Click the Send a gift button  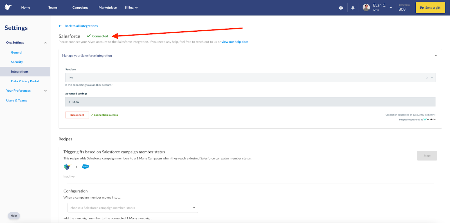(430, 8)
